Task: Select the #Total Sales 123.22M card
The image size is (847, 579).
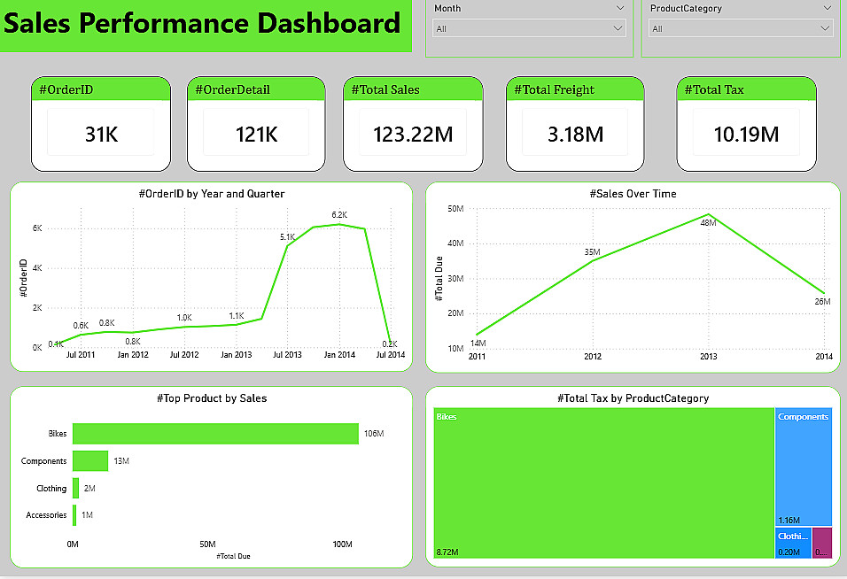Action: coord(413,124)
